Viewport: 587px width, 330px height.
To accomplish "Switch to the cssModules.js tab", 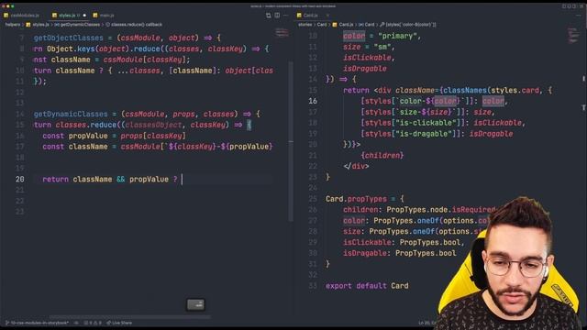I will (x=21, y=16).
